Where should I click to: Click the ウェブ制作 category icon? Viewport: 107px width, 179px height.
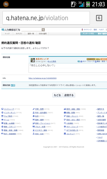(x=3, y=116)
